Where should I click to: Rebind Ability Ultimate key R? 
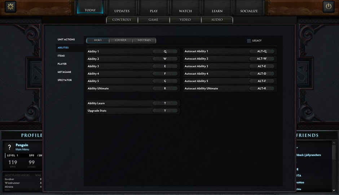pyautogui.click(x=165, y=88)
